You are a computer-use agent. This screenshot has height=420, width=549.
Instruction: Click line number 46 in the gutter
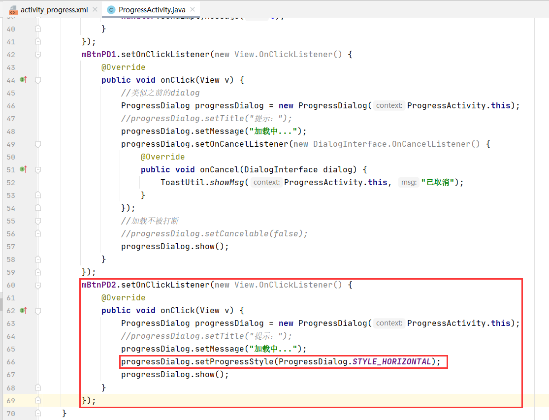[x=11, y=106]
